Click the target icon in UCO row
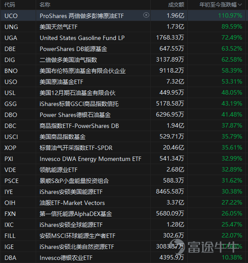The height and width of the screenshot is (263, 248). 146,15
